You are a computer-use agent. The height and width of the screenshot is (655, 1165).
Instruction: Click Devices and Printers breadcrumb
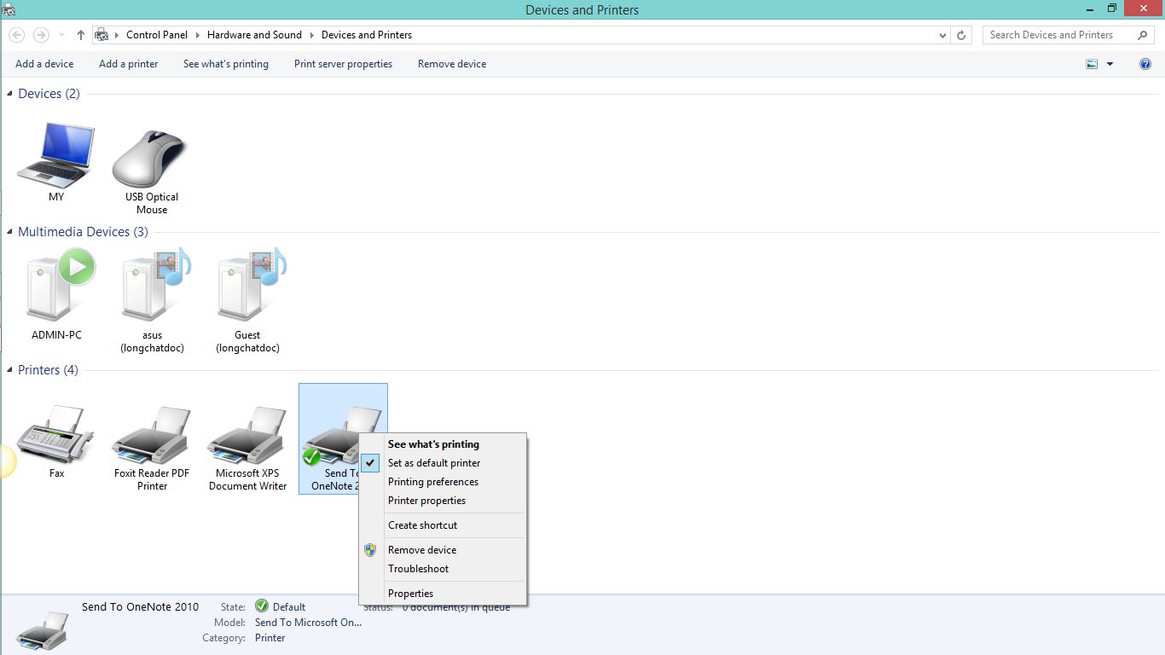coord(367,35)
